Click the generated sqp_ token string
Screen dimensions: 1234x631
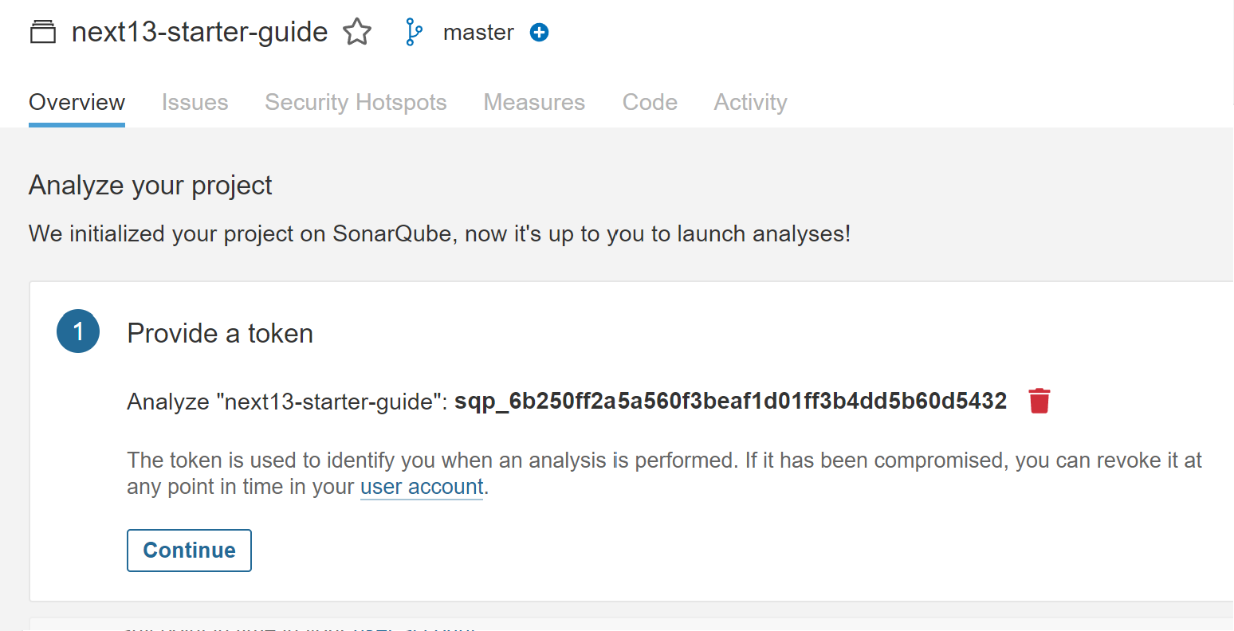click(x=730, y=401)
